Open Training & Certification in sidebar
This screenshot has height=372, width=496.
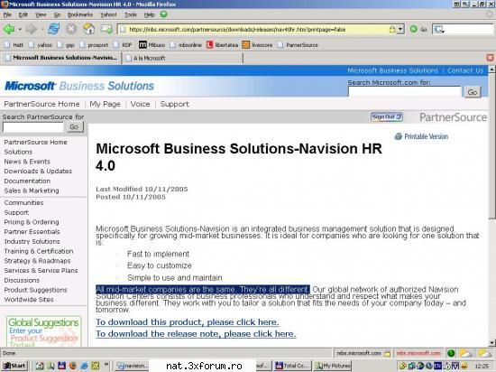(39, 251)
